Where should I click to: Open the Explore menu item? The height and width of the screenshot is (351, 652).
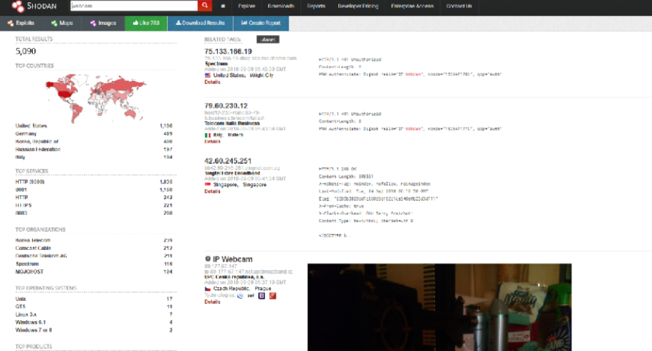tap(246, 6)
